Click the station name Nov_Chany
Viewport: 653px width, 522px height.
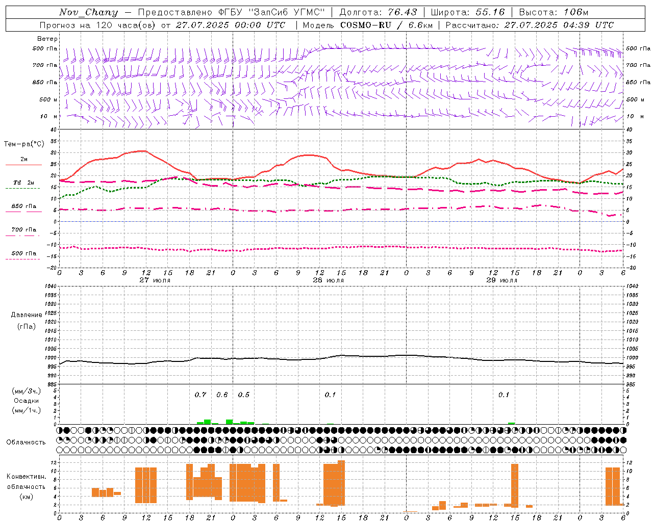[x=89, y=12]
